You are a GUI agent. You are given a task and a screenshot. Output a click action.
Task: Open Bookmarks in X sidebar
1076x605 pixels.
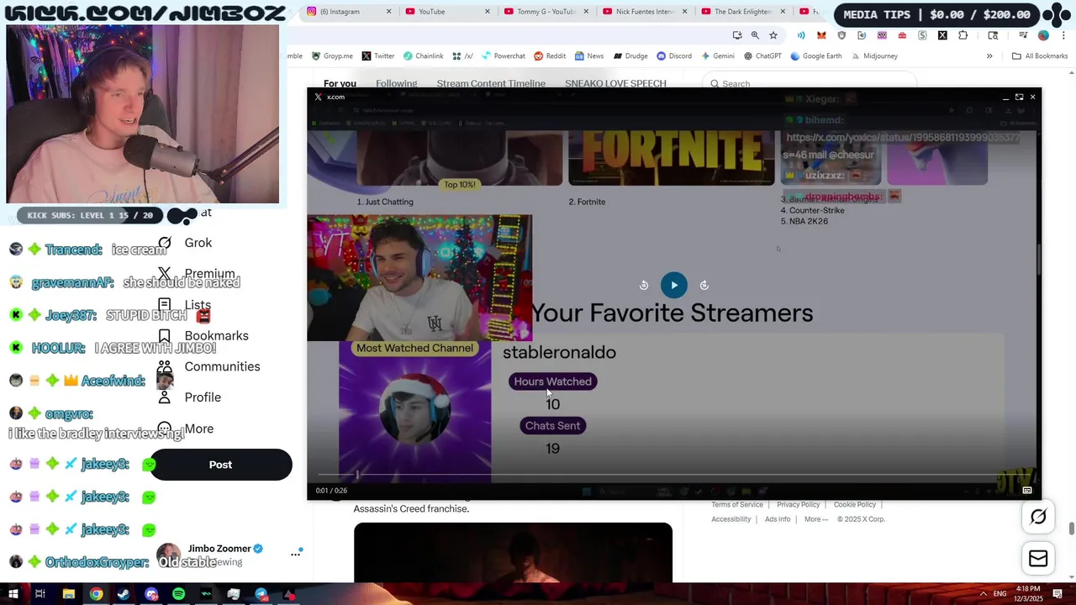tap(204, 335)
